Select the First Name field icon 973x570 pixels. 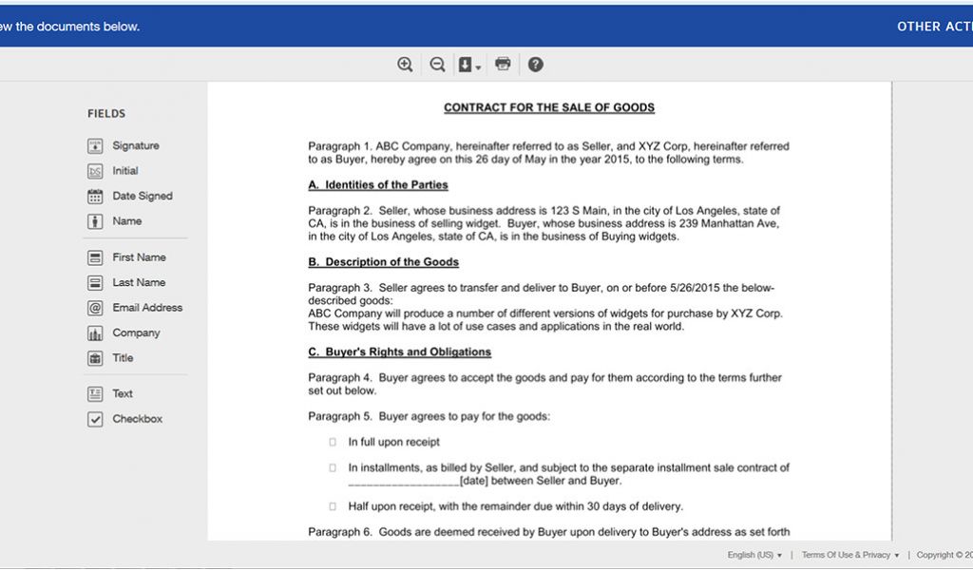95,257
